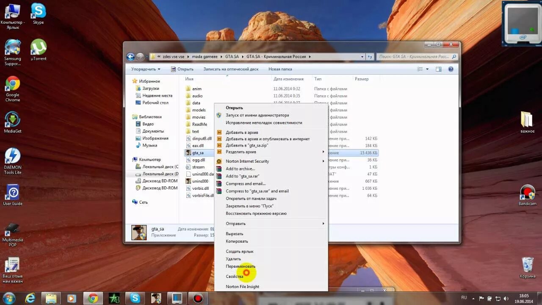Image resolution: width=542 pixels, height=305 pixels.
Task: Open Документы library
Action: tap(153, 131)
